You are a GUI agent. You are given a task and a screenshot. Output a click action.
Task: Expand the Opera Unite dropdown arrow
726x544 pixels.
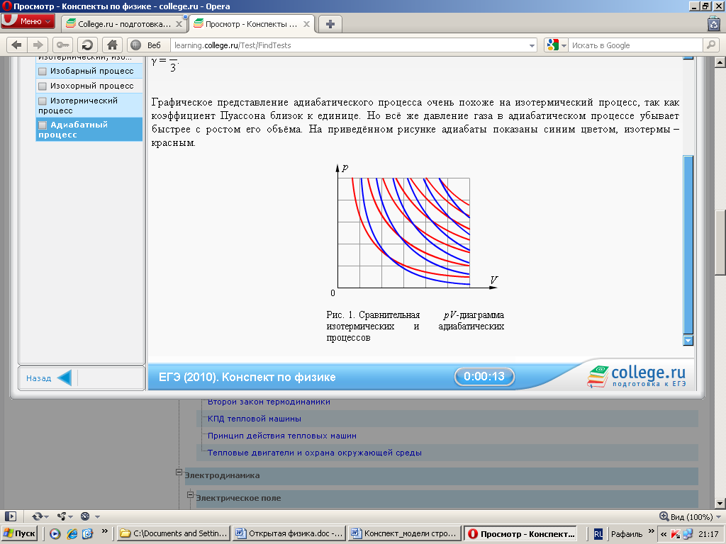(70, 516)
